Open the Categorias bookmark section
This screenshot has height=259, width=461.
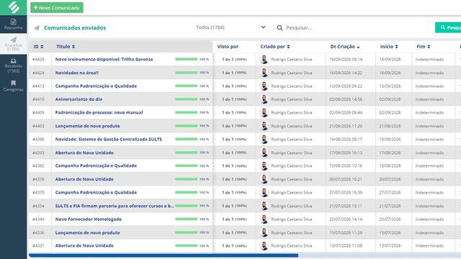click(x=13, y=86)
